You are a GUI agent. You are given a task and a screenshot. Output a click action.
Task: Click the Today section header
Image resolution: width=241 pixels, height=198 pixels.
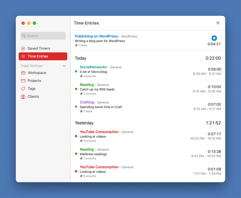[x=81, y=58]
